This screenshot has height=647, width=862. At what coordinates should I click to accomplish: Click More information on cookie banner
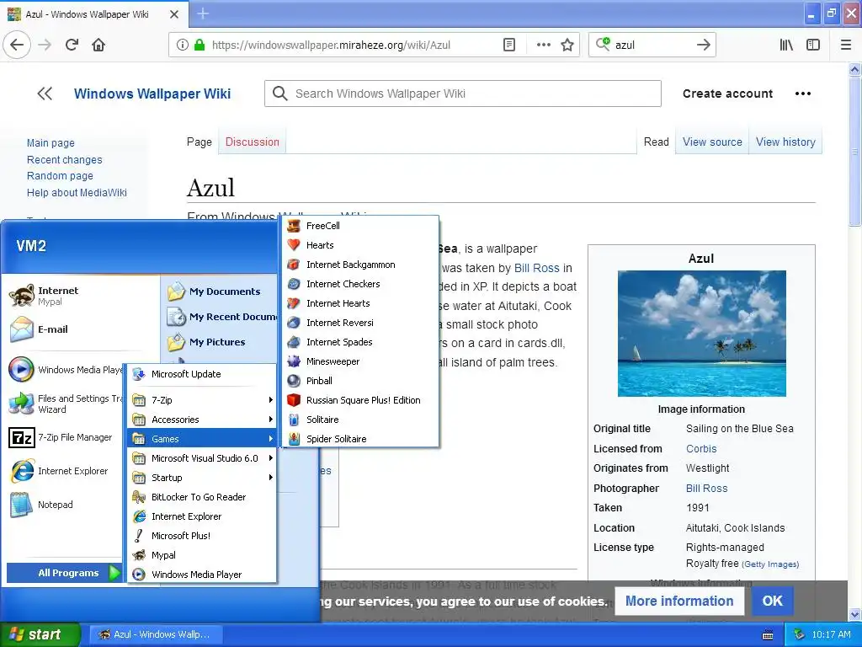click(679, 601)
